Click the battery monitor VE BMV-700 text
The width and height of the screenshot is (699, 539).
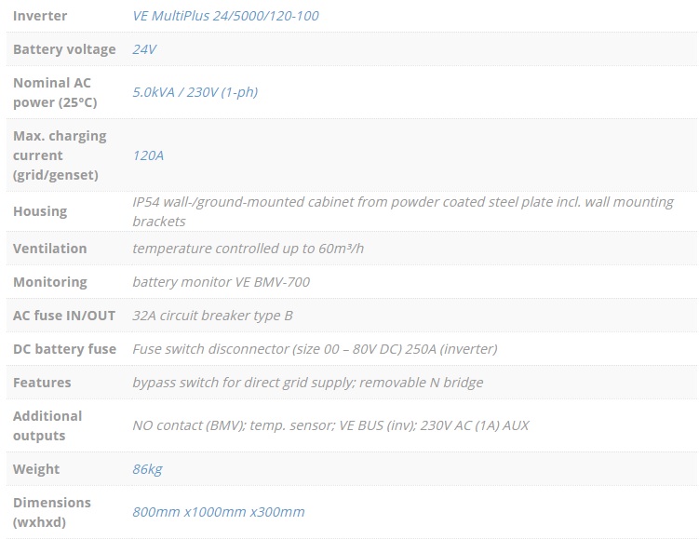click(x=222, y=282)
